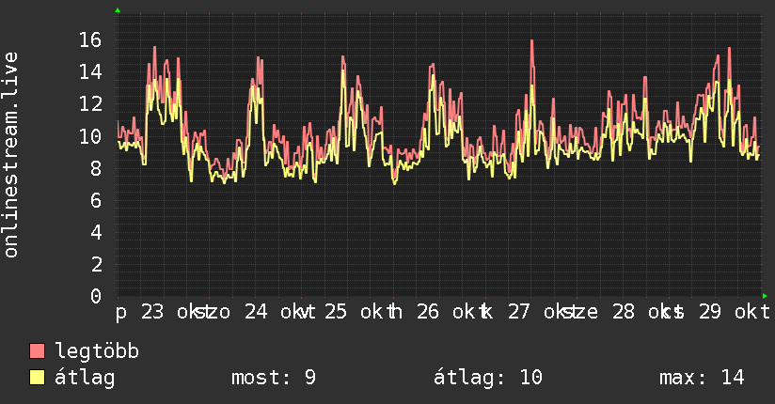This screenshot has height=404, width=775.
Task: Click x-axis date label 29
Action: coord(710,312)
